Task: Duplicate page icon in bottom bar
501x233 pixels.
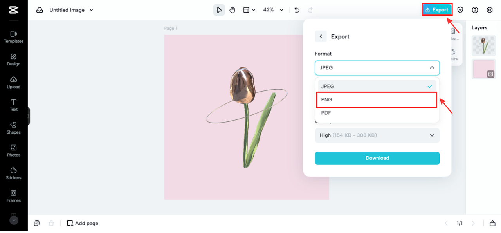Action: [36, 223]
